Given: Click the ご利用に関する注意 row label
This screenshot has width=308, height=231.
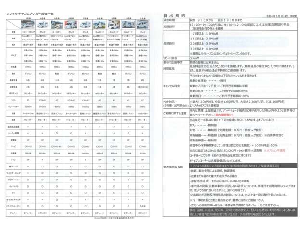Looking at the screenshot, I should coord(175,113).
